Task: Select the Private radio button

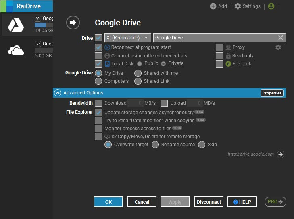Action: click(x=163, y=64)
